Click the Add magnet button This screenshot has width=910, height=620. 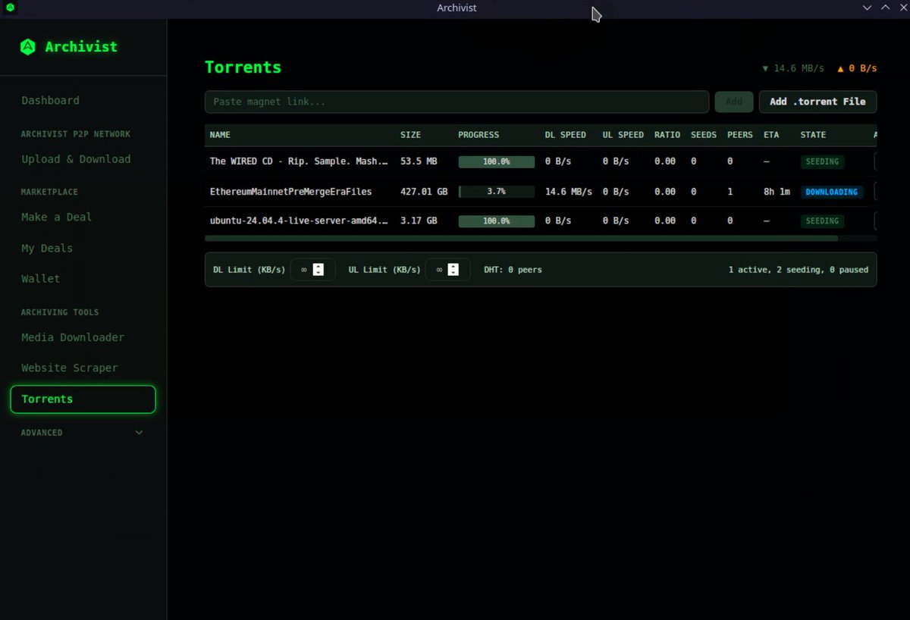pyautogui.click(x=734, y=102)
